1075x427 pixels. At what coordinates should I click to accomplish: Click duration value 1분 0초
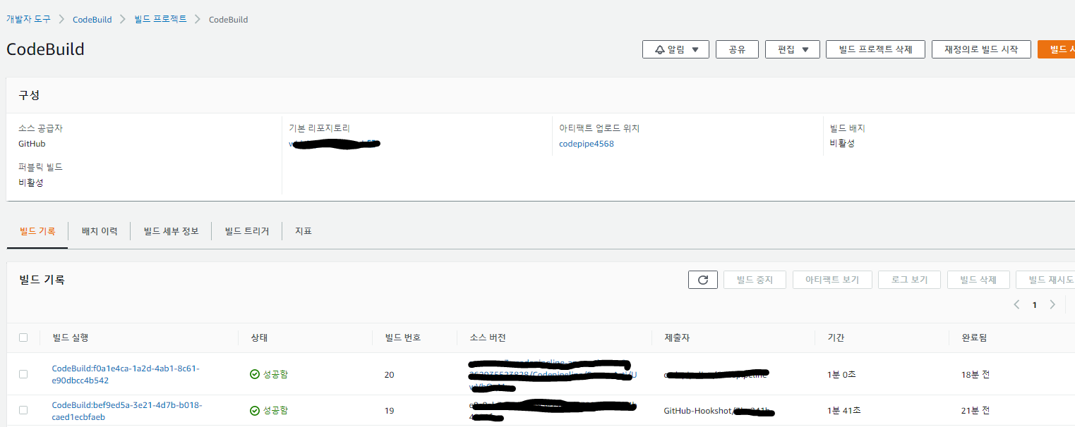pos(841,374)
